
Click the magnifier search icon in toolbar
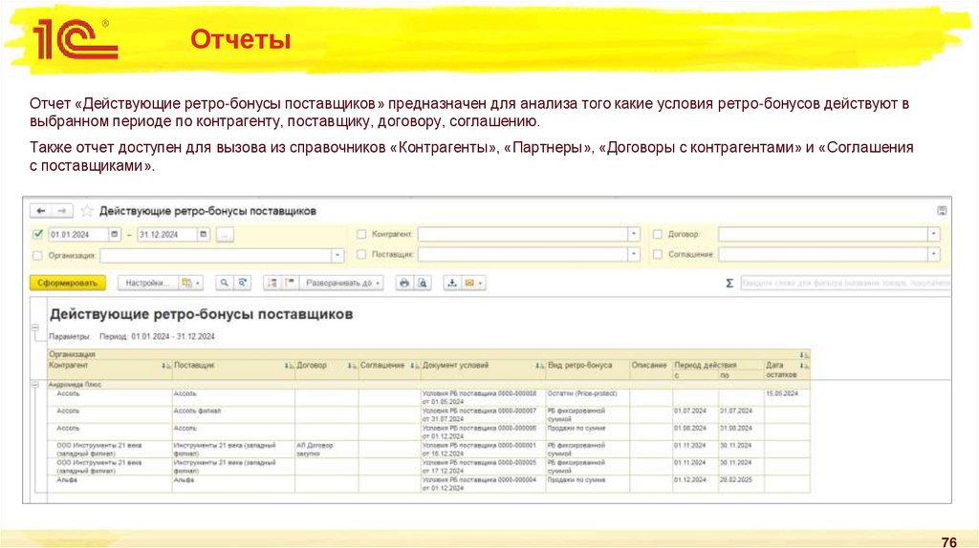click(224, 284)
